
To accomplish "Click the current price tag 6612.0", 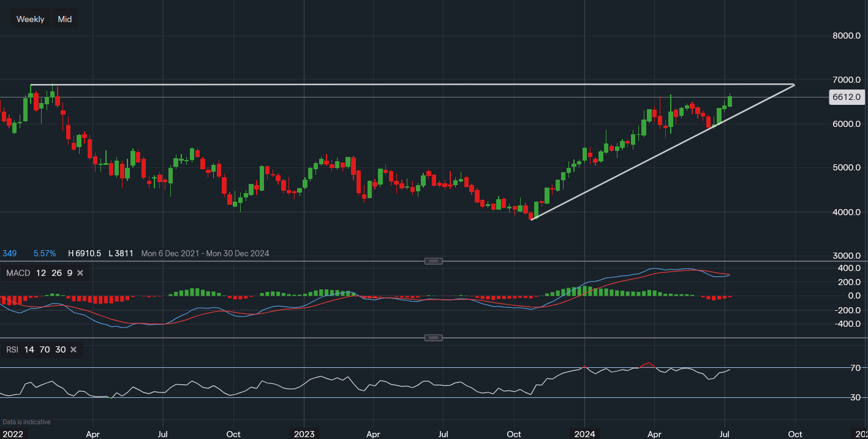I will coord(848,97).
